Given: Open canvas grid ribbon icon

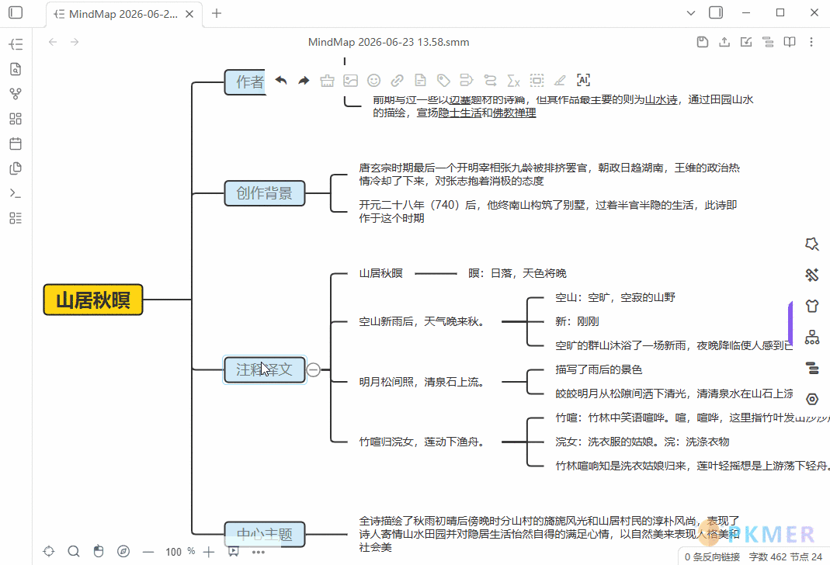Looking at the screenshot, I should click(x=16, y=119).
